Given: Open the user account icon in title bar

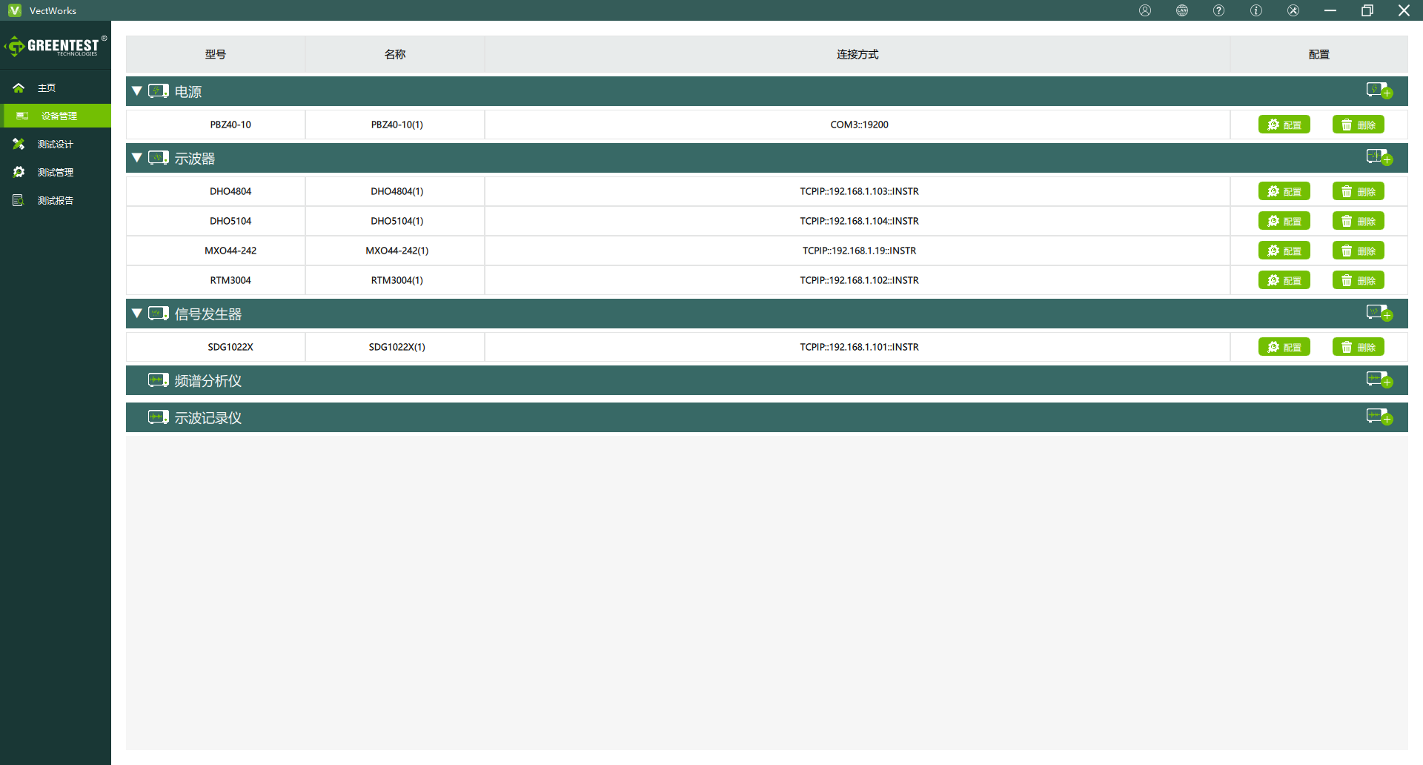Looking at the screenshot, I should coord(1145,10).
